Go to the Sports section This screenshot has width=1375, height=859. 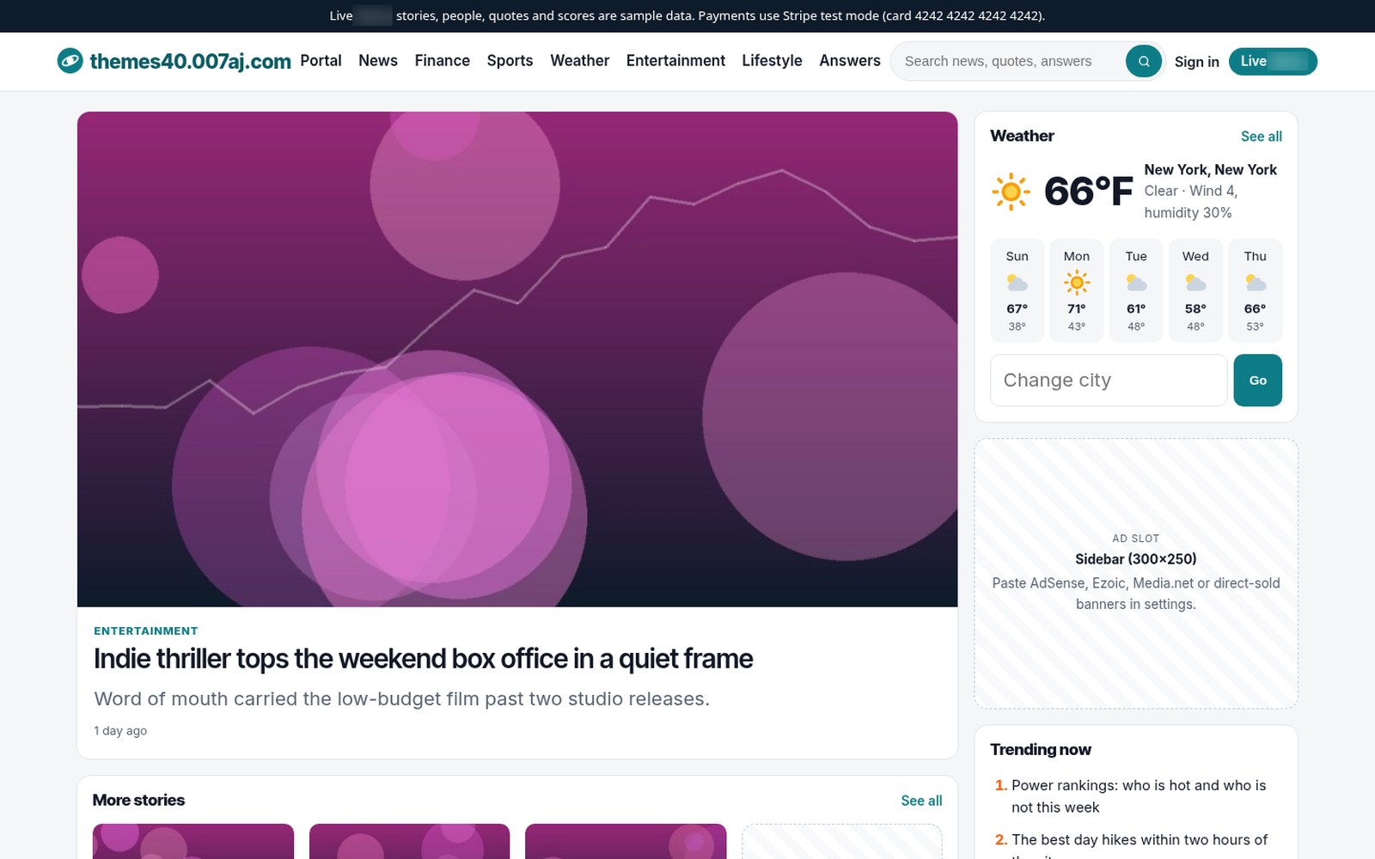pos(510,61)
